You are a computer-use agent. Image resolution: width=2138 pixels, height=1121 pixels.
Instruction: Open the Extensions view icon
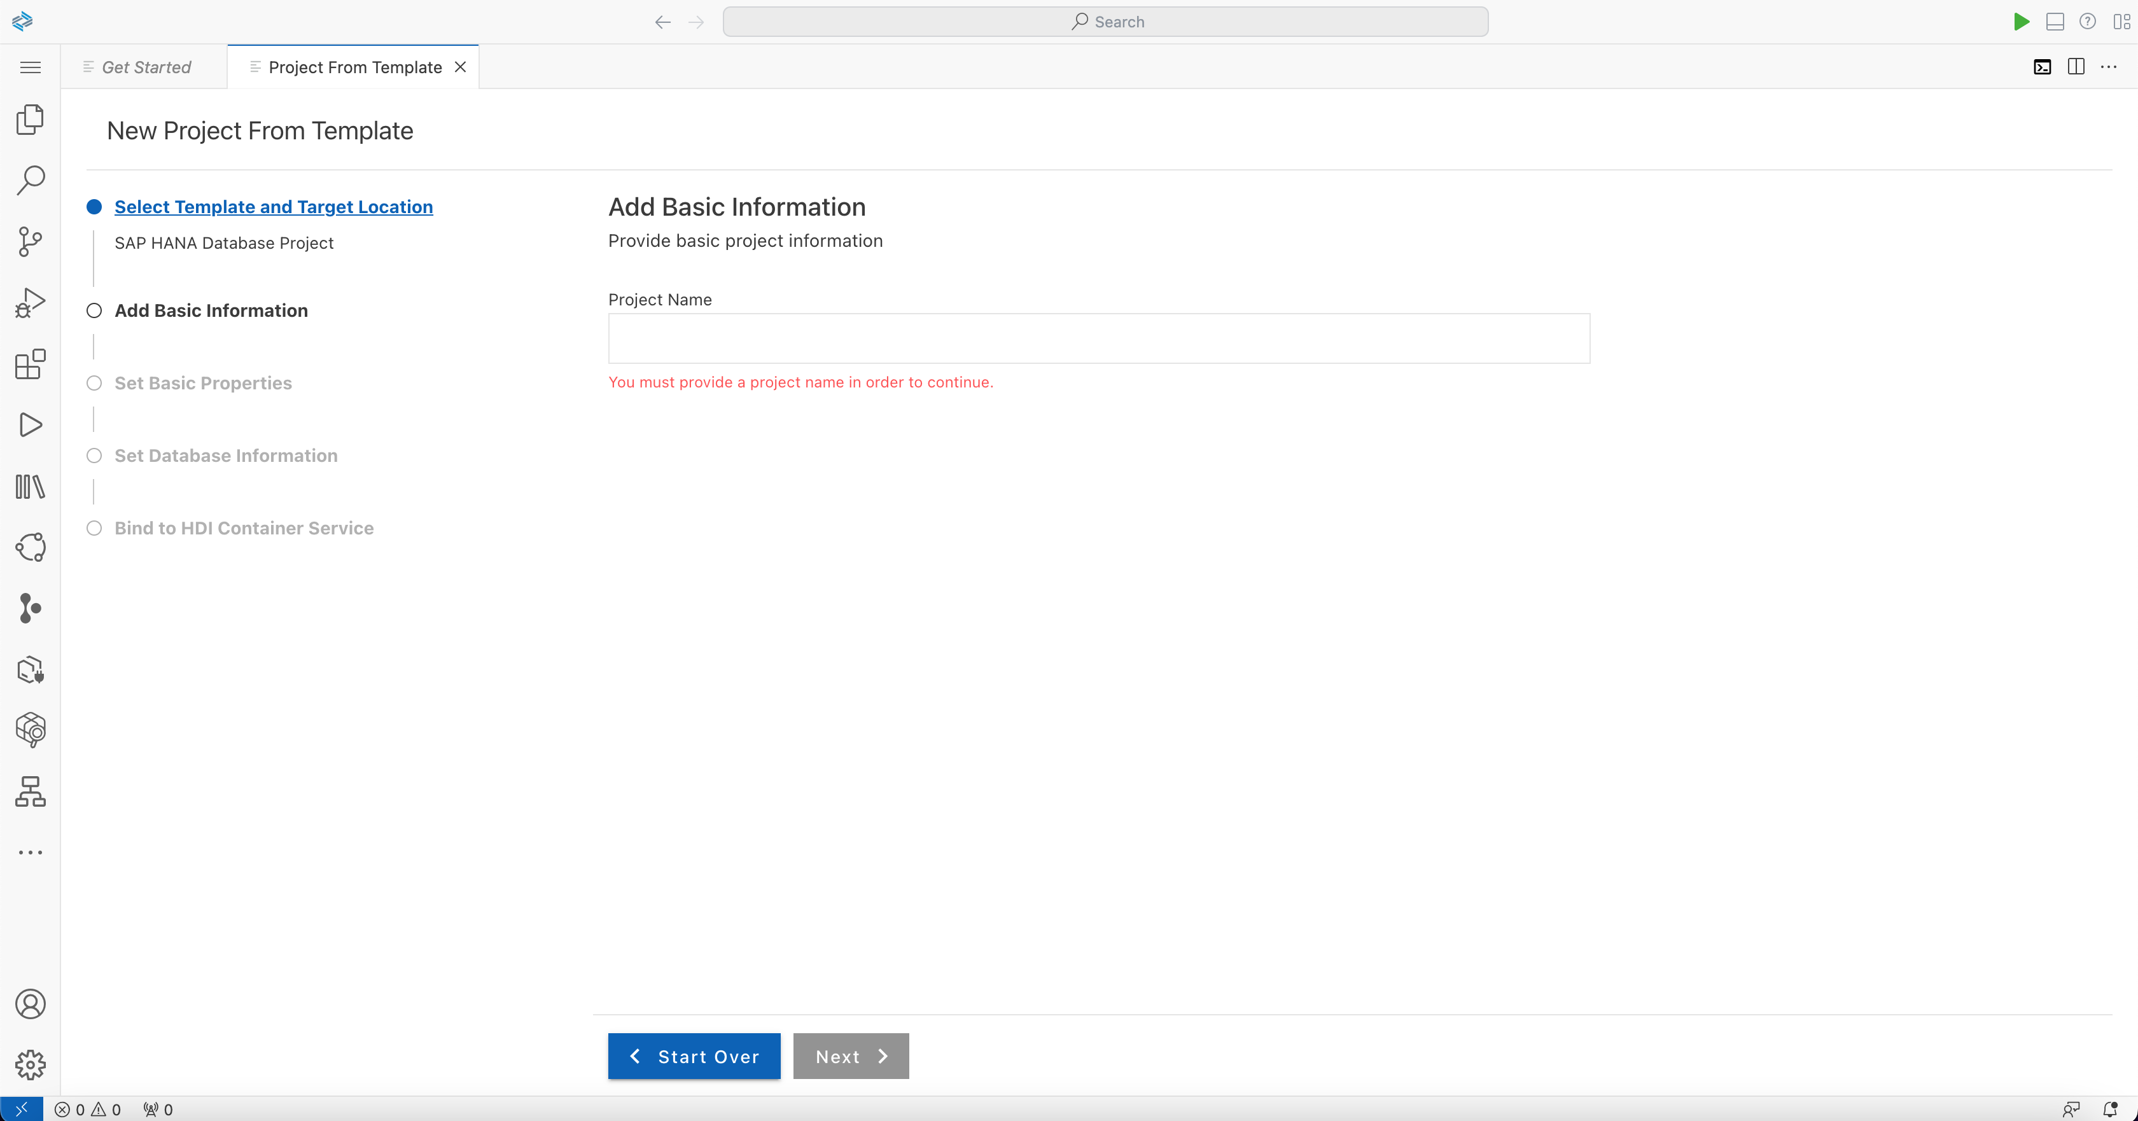(x=30, y=363)
